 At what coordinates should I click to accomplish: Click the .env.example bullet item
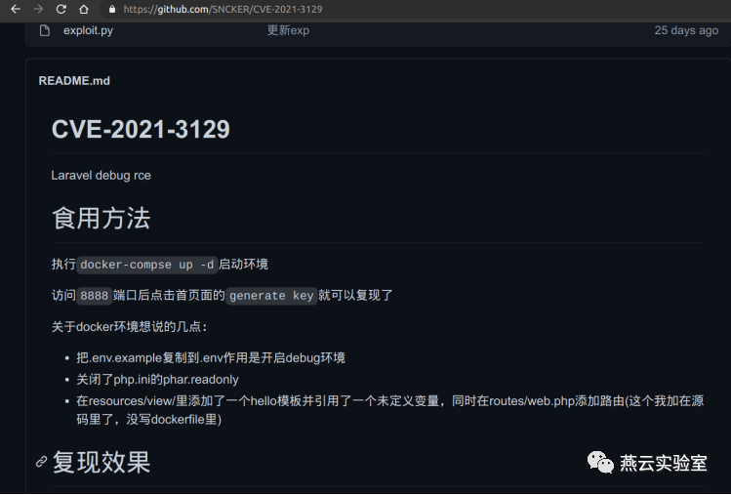(211, 358)
